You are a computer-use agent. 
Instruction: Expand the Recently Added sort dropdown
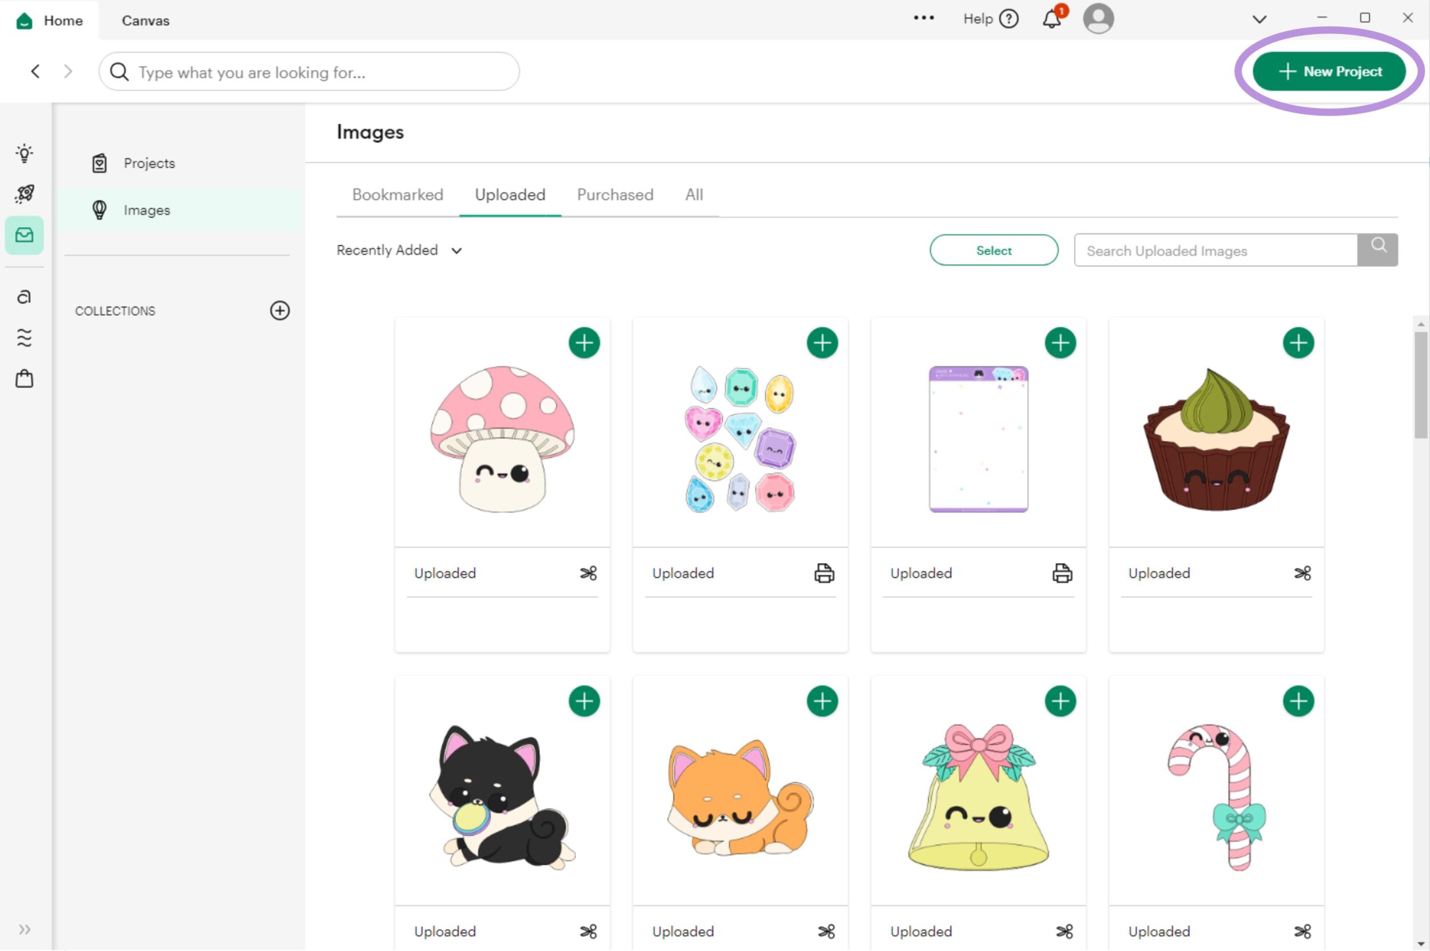point(399,251)
